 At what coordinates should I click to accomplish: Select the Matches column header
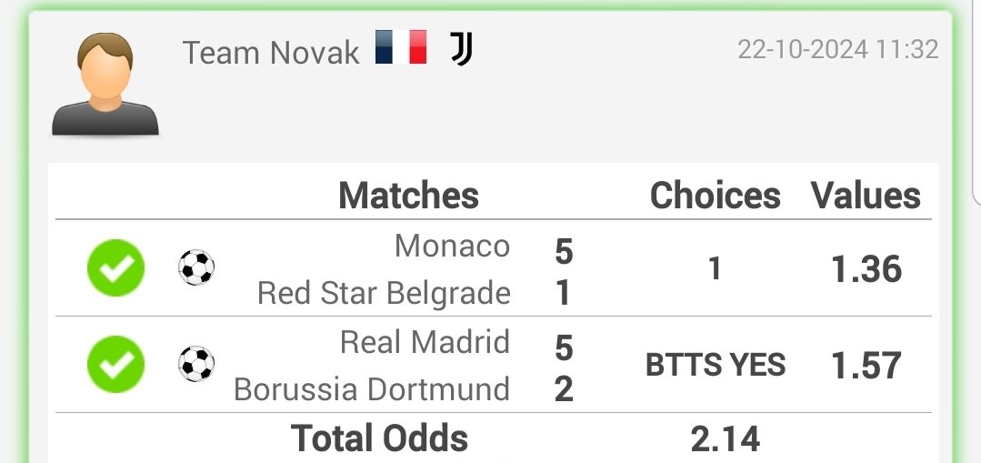pyautogui.click(x=408, y=196)
